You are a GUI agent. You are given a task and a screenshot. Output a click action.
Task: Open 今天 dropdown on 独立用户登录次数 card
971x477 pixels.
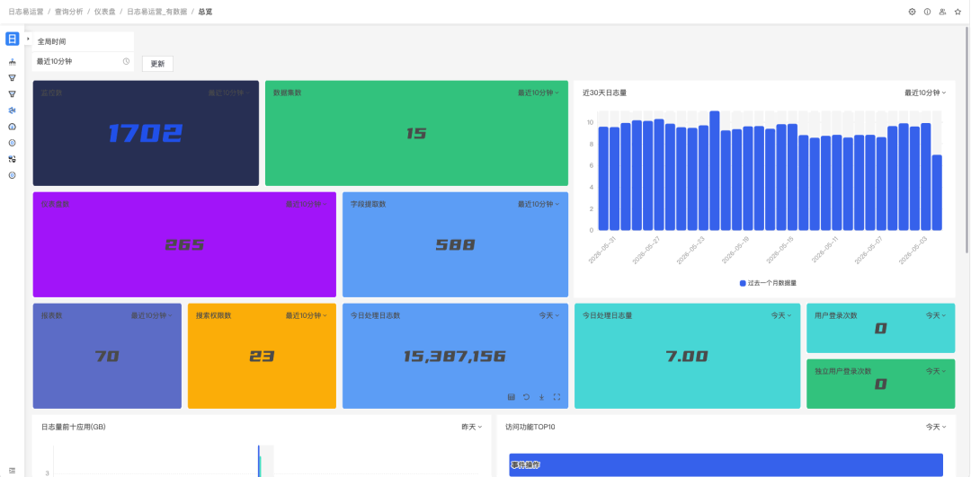[x=936, y=371]
